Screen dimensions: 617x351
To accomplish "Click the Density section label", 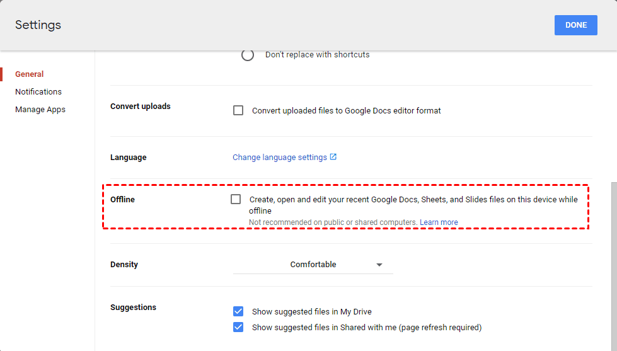I will click(x=124, y=265).
